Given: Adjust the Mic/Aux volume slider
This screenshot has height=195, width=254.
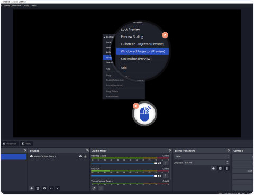Looking at the screenshot, I should [x=124, y=176].
